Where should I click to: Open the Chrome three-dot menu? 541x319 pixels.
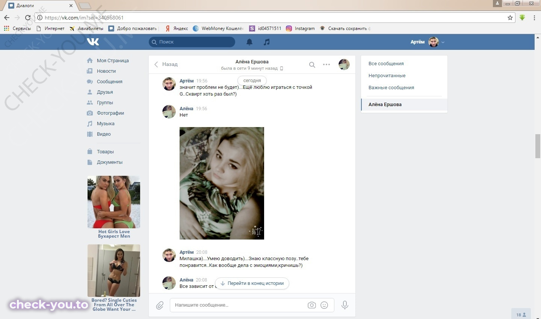pyautogui.click(x=534, y=18)
